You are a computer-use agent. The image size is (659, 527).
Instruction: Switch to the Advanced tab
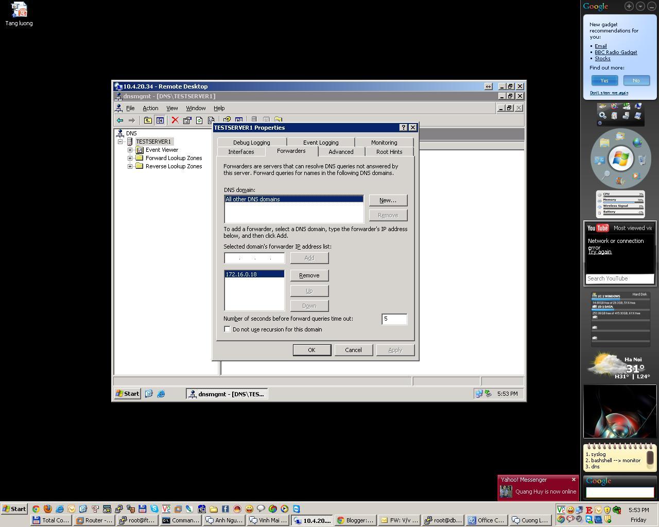click(340, 152)
